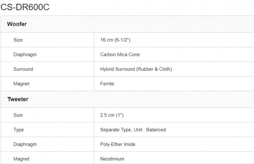
Task: Select the Woofer section header
Action: pos(17,24)
